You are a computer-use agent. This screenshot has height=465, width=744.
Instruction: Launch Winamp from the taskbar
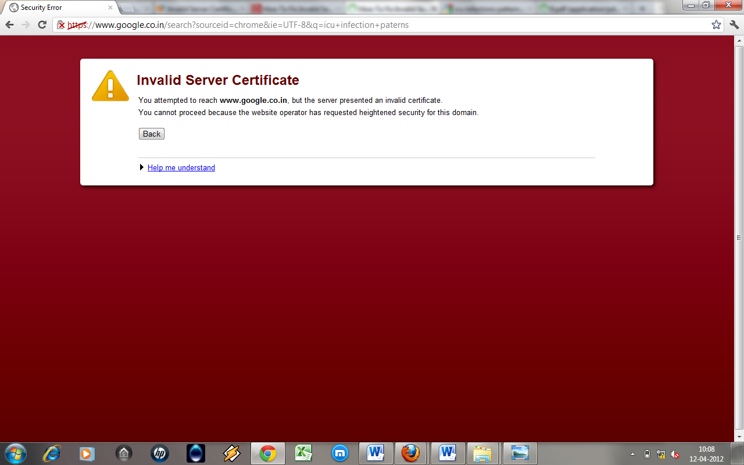tap(232, 453)
